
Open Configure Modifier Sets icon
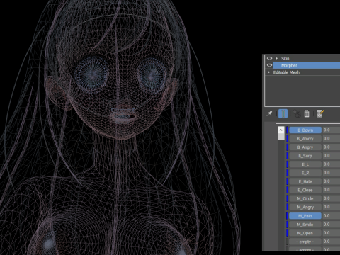[320, 113]
